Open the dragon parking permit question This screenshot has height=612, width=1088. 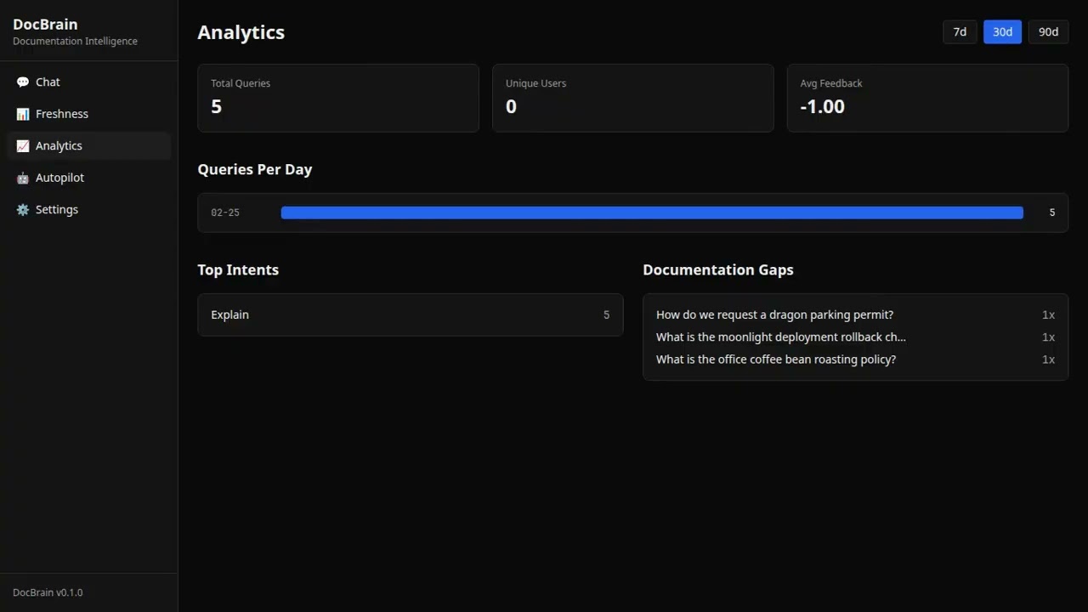[x=774, y=314]
